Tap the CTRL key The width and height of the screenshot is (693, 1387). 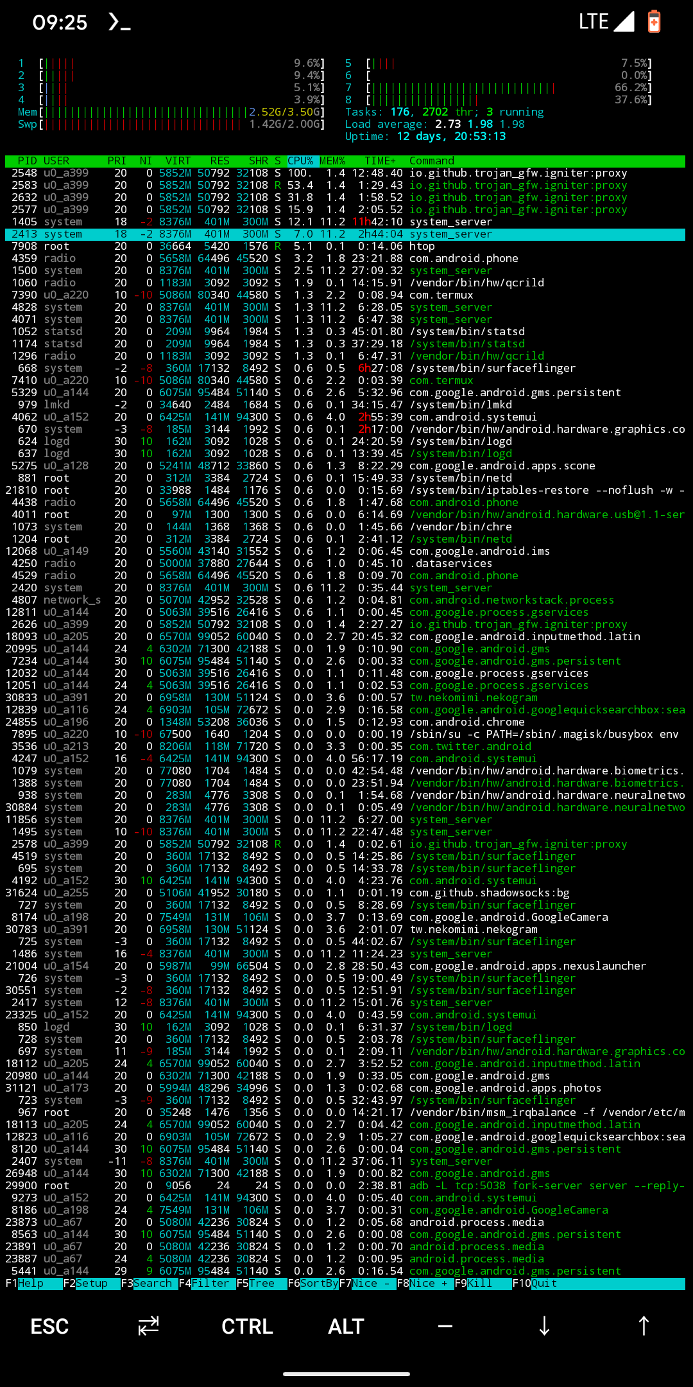(x=247, y=1327)
